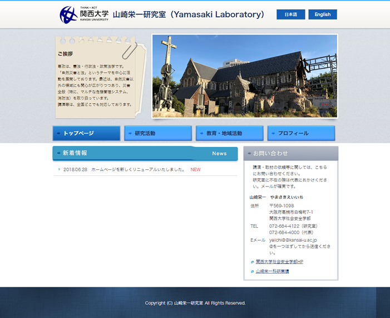Click the arrow icon beside お問い合わせ heading
The image size is (390, 318).
coord(249,153)
